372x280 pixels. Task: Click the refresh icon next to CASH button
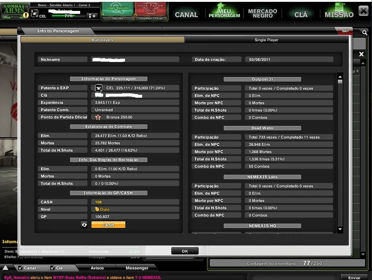[84, 225]
